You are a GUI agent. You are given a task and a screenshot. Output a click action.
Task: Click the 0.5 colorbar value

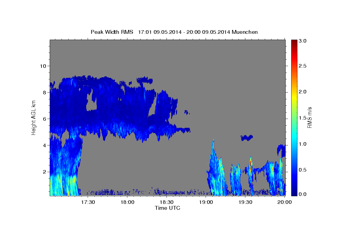pos(302,170)
